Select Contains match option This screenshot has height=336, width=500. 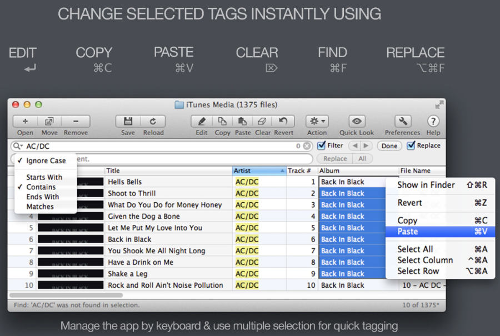(46, 187)
